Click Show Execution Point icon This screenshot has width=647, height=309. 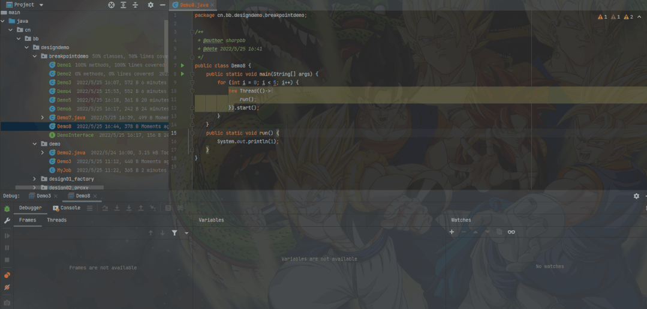point(89,208)
